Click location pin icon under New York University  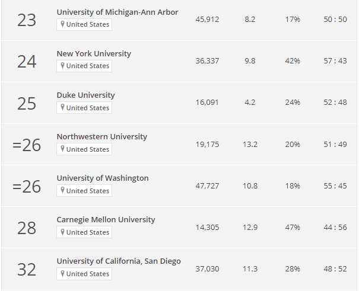(x=62, y=66)
